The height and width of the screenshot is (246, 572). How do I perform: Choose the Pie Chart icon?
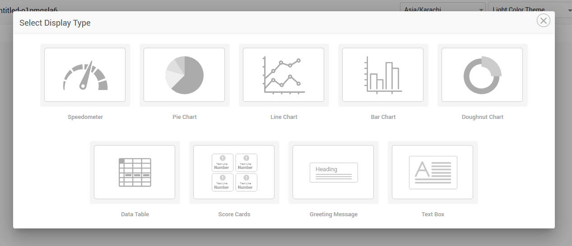tap(184, 75)
